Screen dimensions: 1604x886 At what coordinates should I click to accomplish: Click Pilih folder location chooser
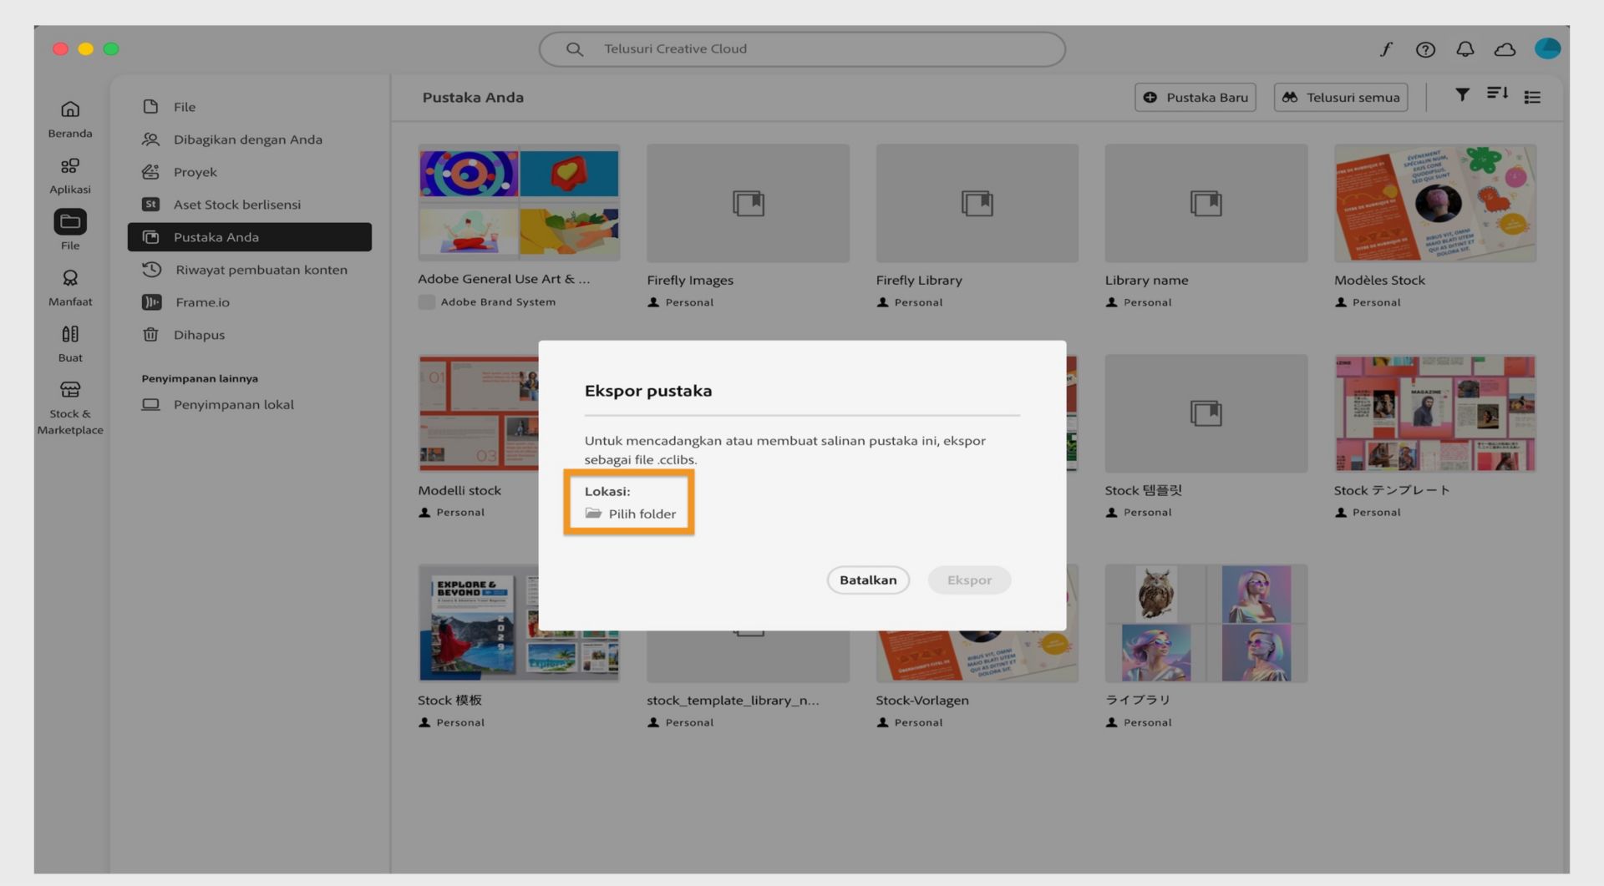point(631,514)
